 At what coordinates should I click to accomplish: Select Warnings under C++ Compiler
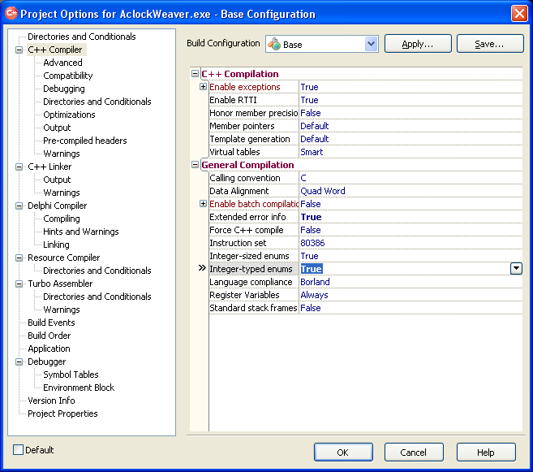[62, 154]
